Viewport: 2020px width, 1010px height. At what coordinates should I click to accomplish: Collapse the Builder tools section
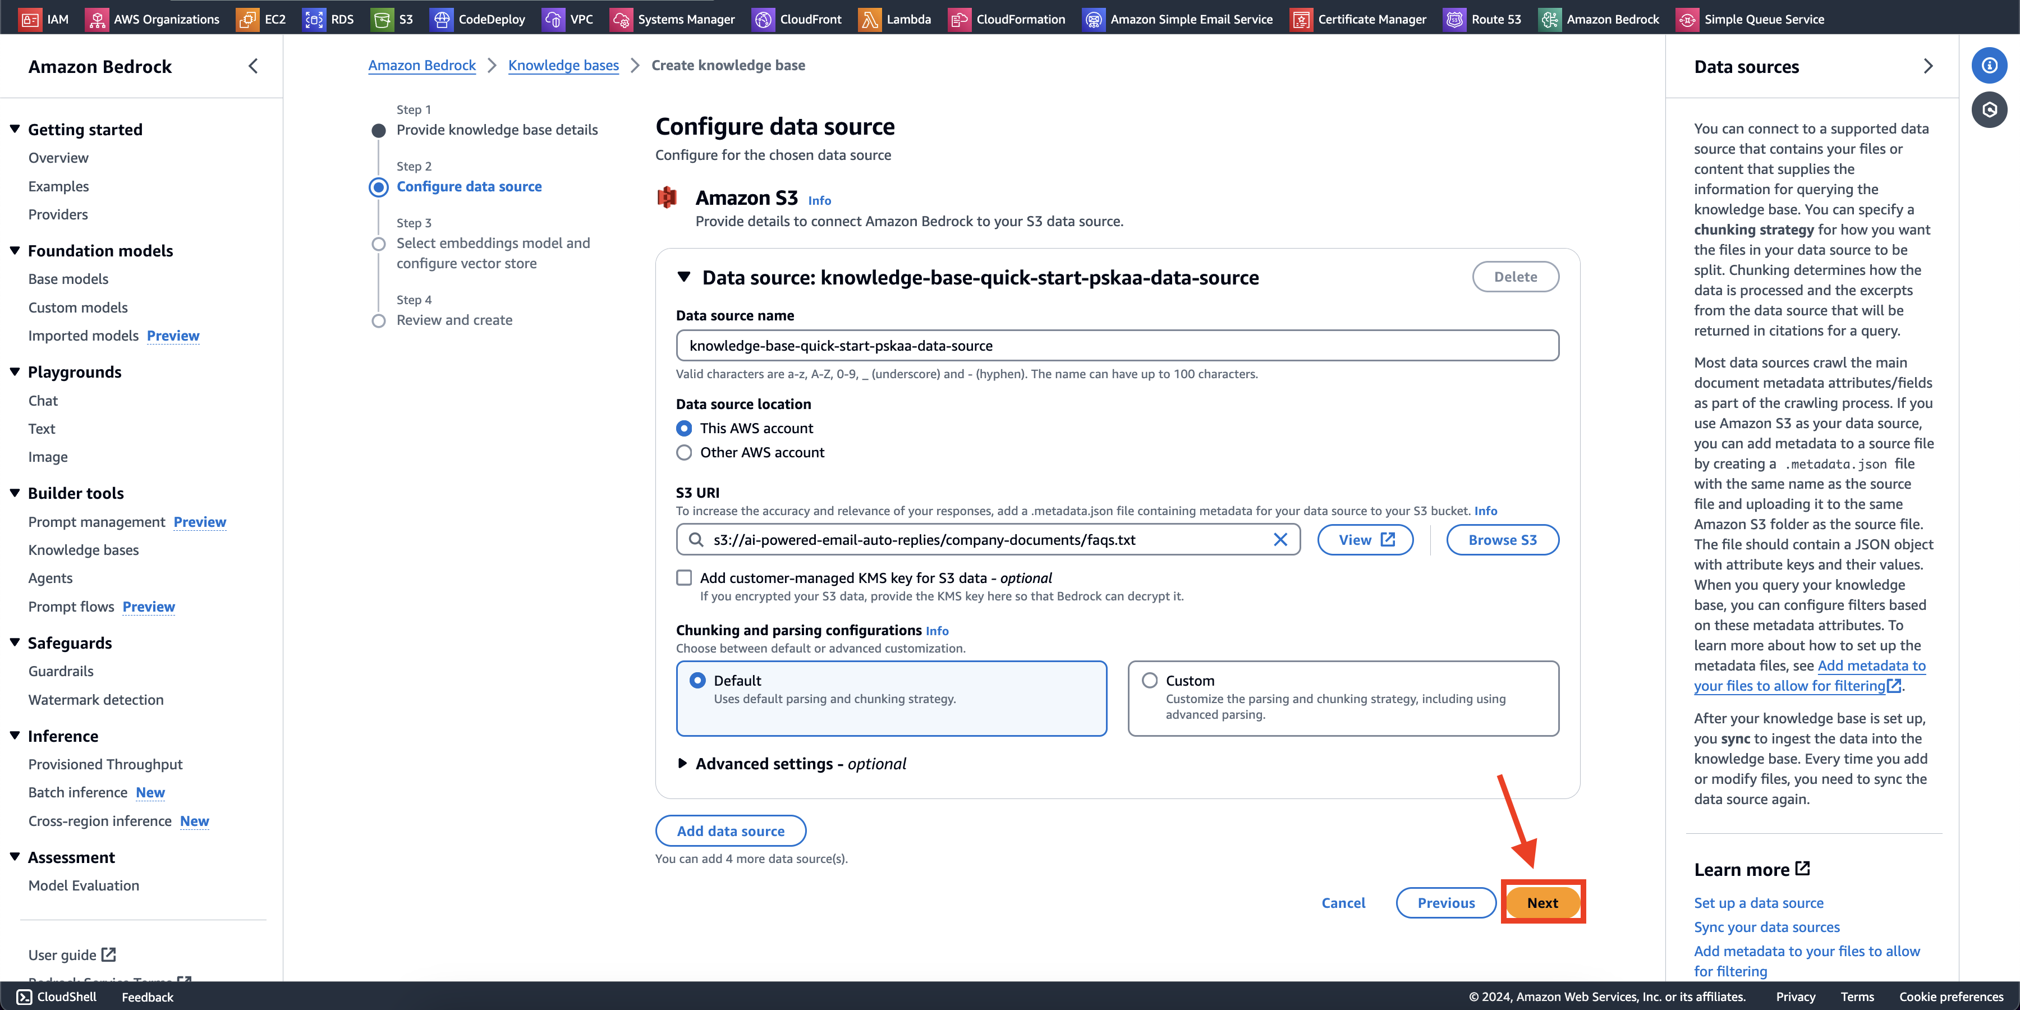pos(14,493)
